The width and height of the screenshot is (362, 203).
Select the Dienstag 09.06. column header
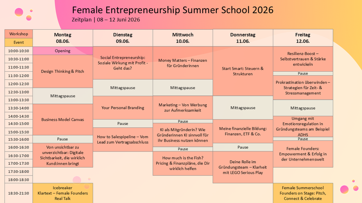[123, 38]
